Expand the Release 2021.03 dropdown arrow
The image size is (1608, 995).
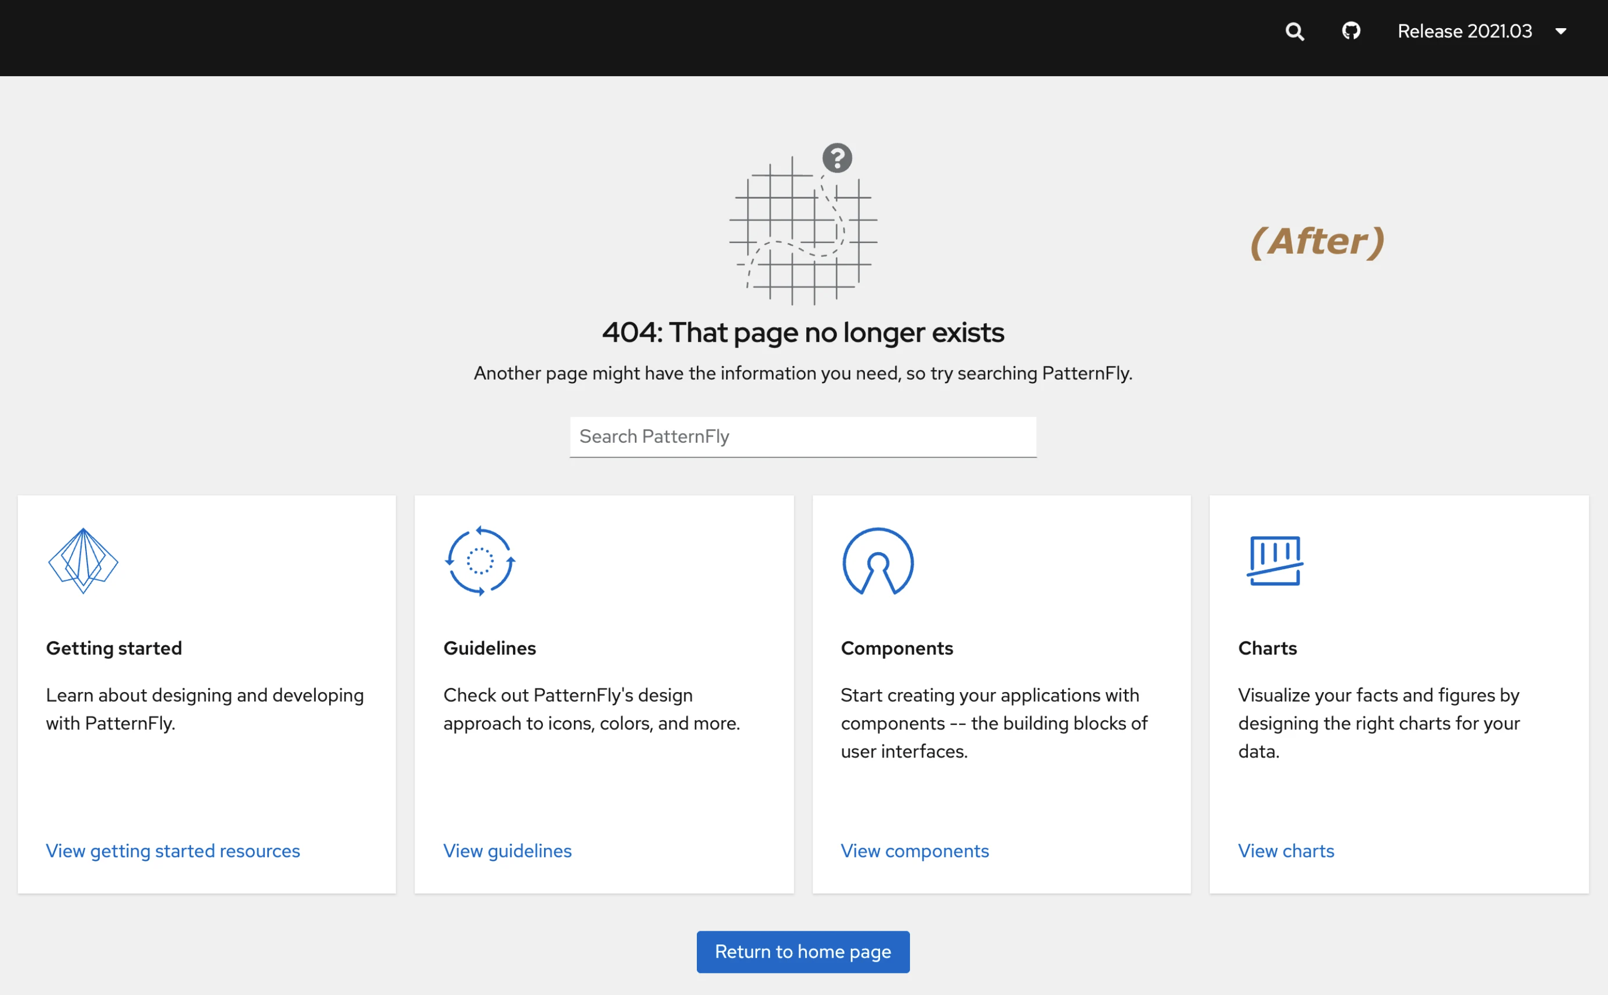click(x=1561, y=32)
